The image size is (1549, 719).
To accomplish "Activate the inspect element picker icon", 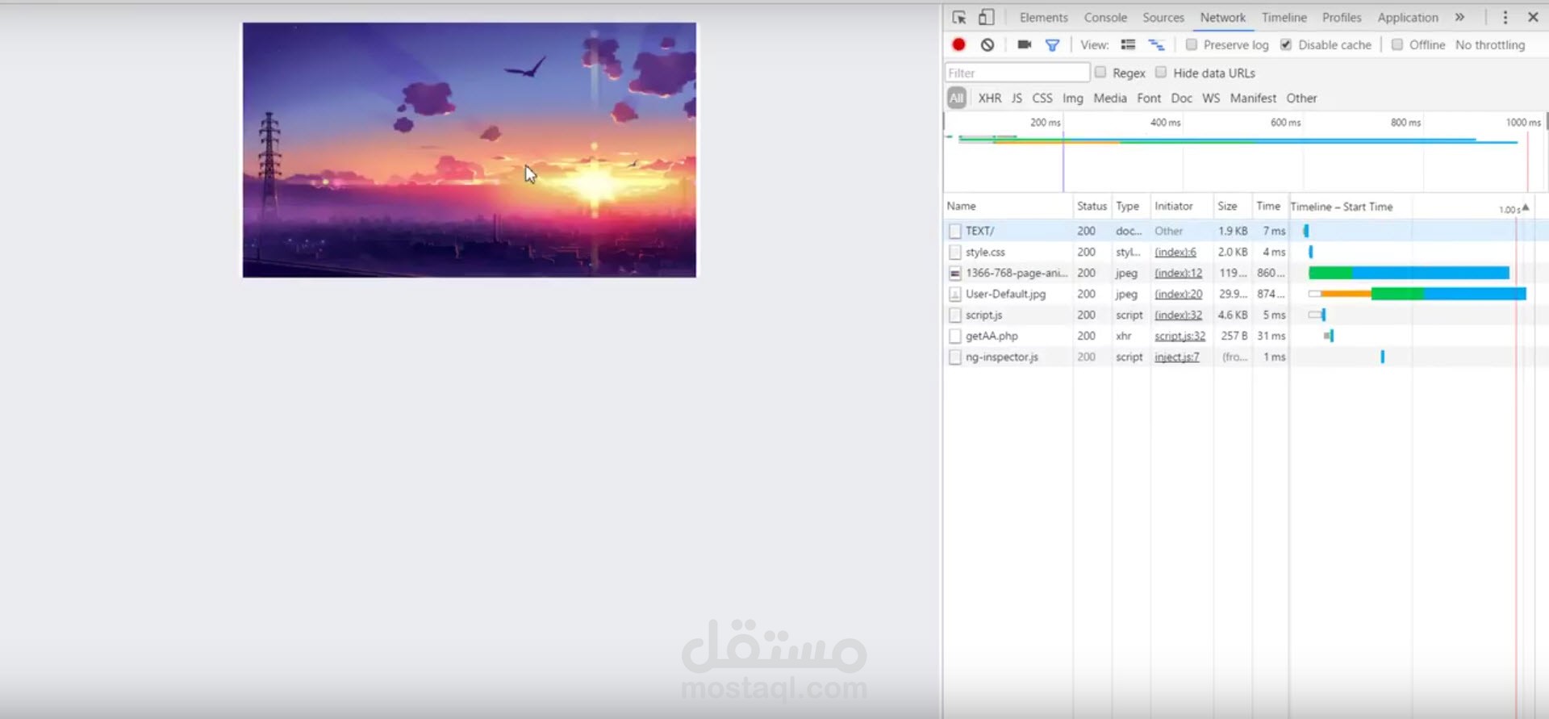I will (958, 18).
